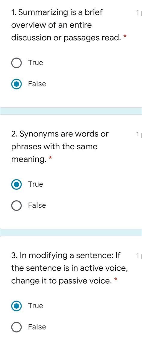Select the True radio circle for question 1
Screen dimensions: 142x340
16,63
